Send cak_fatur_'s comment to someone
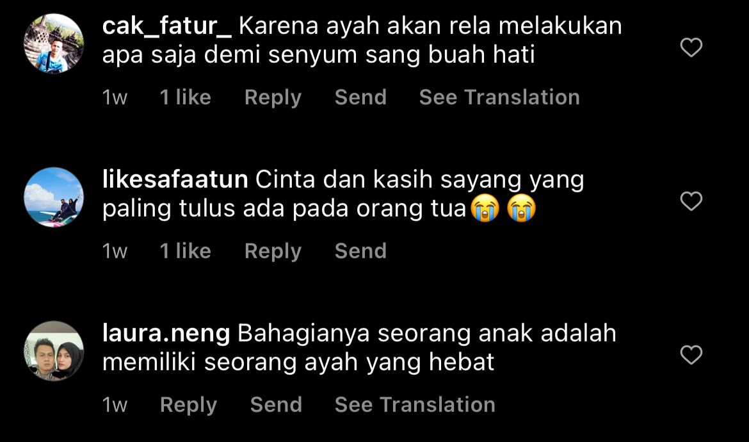 pos(360,97)
